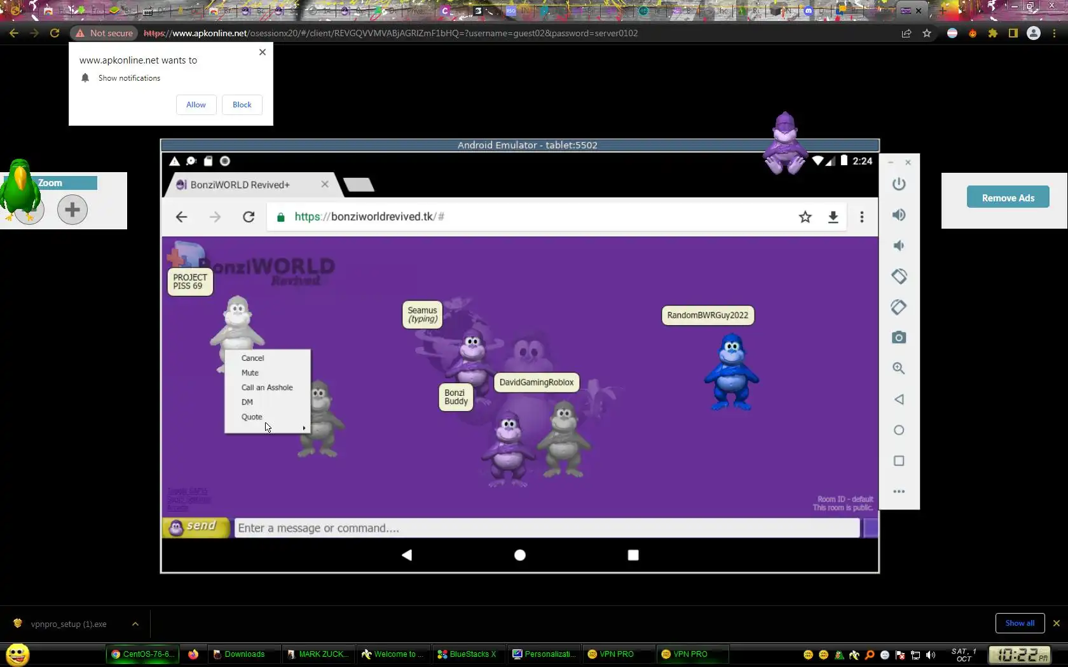Open Chrome extensions puzzle icon
This screenshot has width=1068, height=667.
pos(992,33)
